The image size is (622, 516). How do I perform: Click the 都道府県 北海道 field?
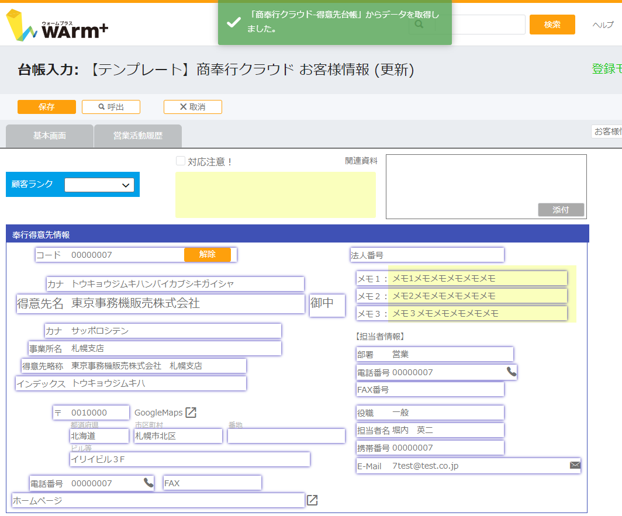tap(99, 436)
